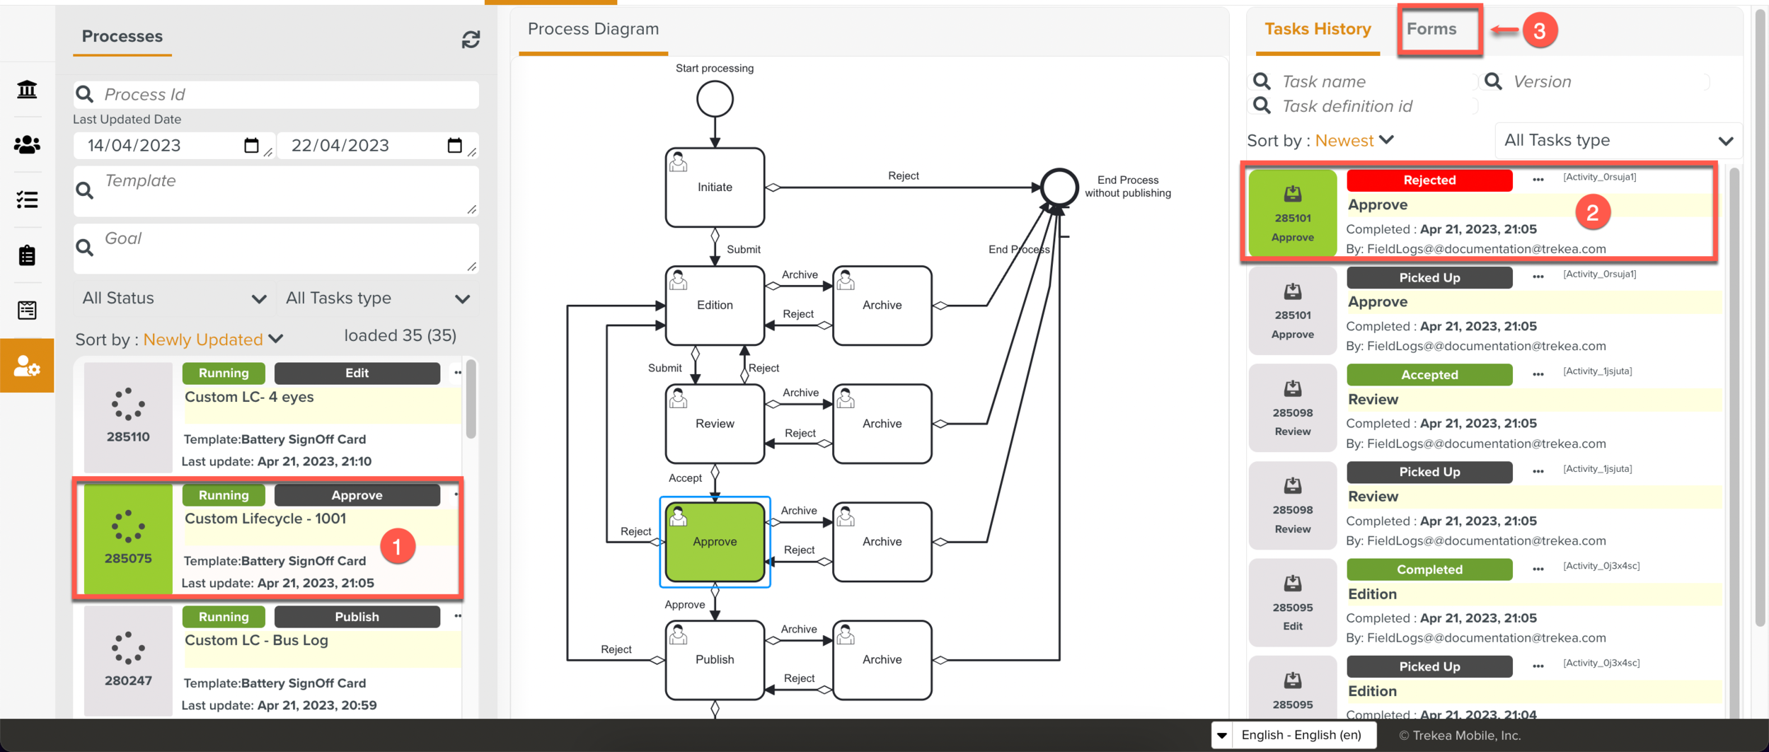This screenshot has height=752, width=1769.
Task: Click the refresh icon in Processes panel
Action: click(471, 40)
